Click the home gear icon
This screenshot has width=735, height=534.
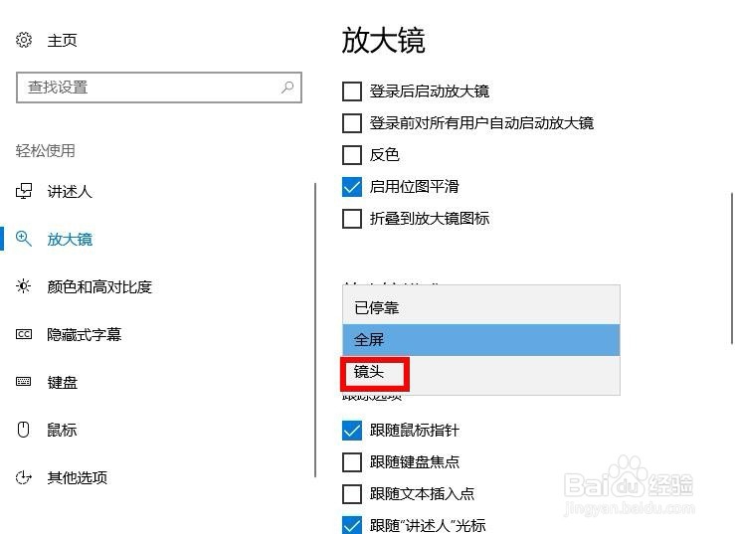tap(24, 40)
